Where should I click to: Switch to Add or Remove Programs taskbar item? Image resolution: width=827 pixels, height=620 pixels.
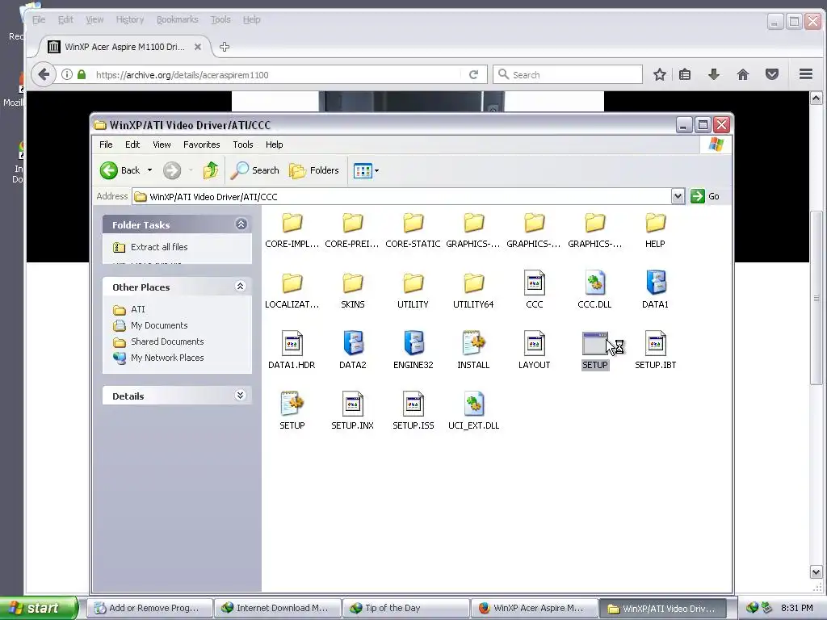coord(149,608)
